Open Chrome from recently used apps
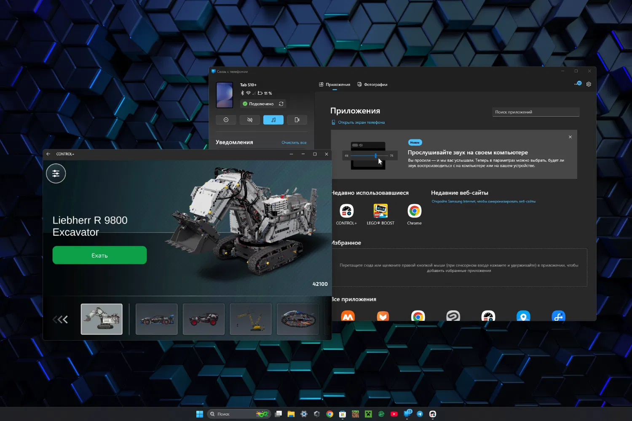Image resolution: width=632 pixels, height=421 pixels. coord(414,214)
